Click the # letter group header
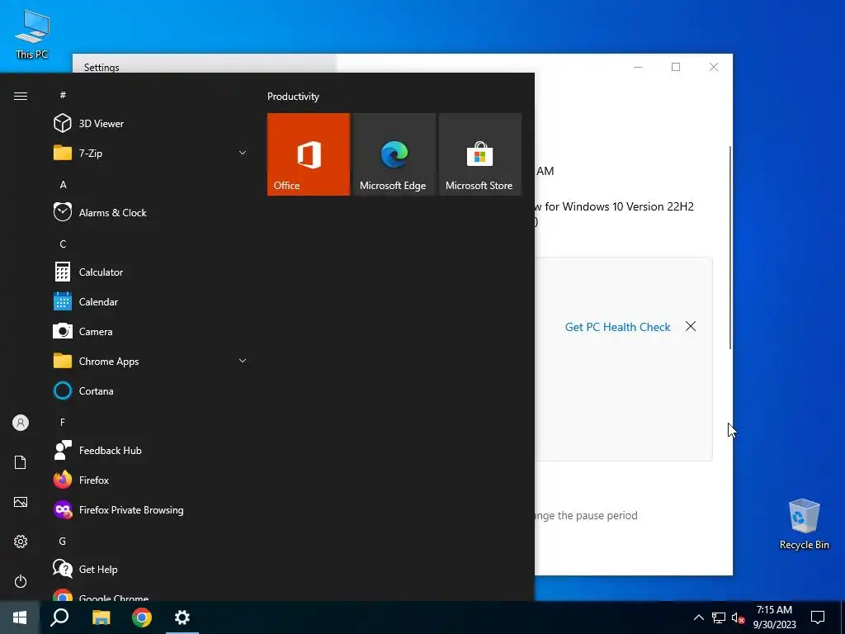The image size is (845, 634). click(x=63, y=95)
